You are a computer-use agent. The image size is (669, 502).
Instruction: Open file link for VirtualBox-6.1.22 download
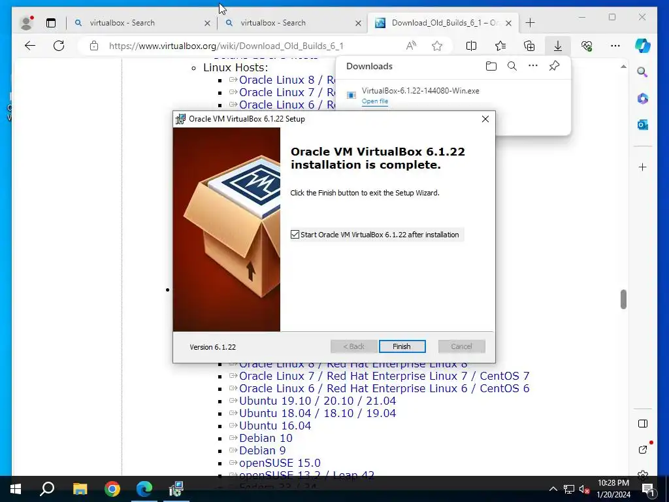click(374, 101)
